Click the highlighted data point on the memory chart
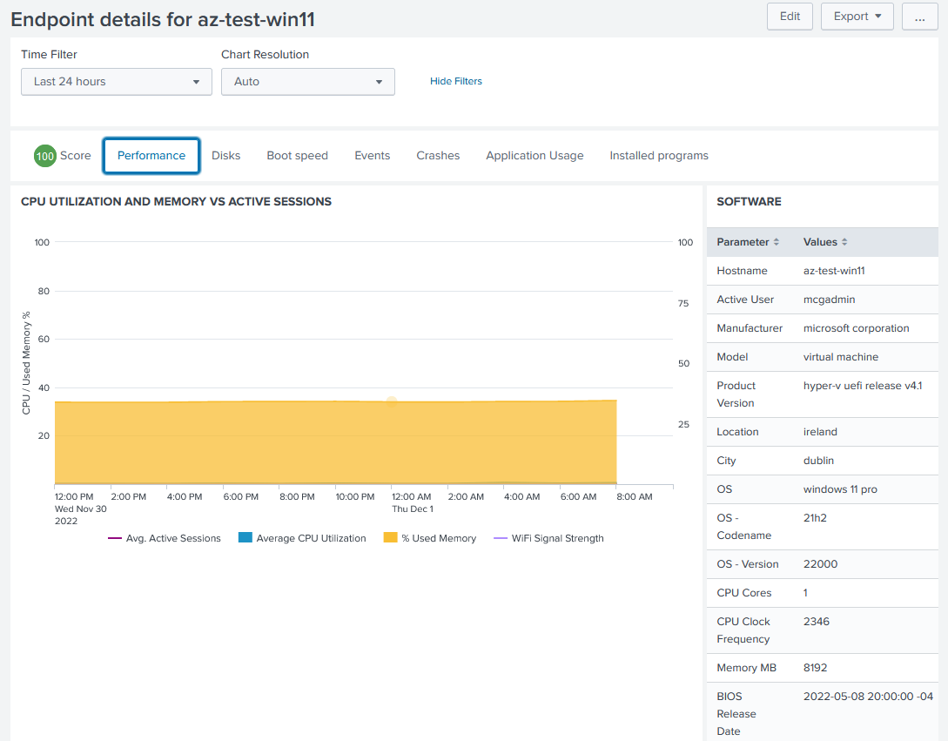948x741 pixels. tap(392, 401)
